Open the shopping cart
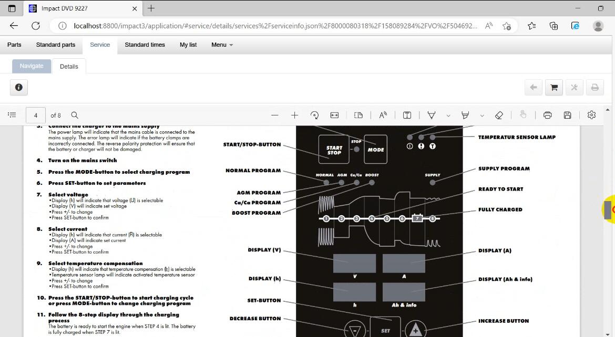Viewport: 615px width, 337px height. (x=553, y=88)
